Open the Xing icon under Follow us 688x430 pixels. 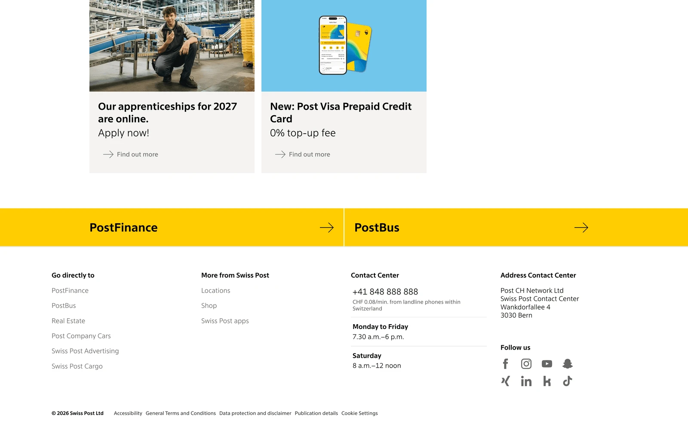506,381
